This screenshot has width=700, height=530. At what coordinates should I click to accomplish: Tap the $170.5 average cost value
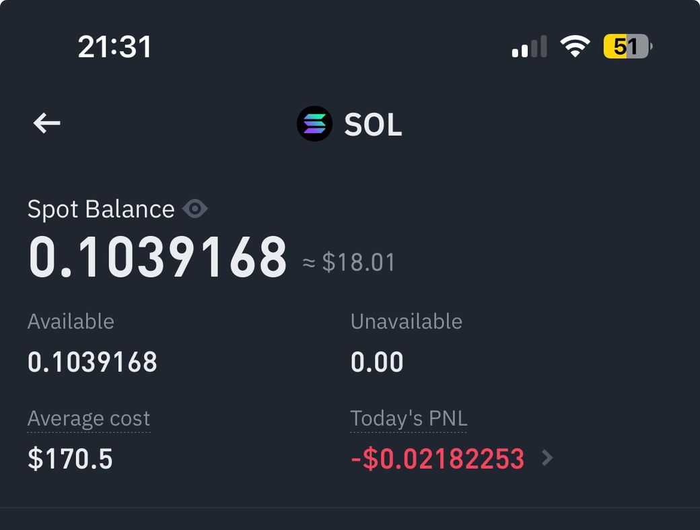click(70, 459)
